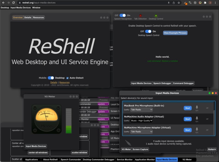Open the browser three-dot menu
219x162 pixels.
click(x=215, y=3)
